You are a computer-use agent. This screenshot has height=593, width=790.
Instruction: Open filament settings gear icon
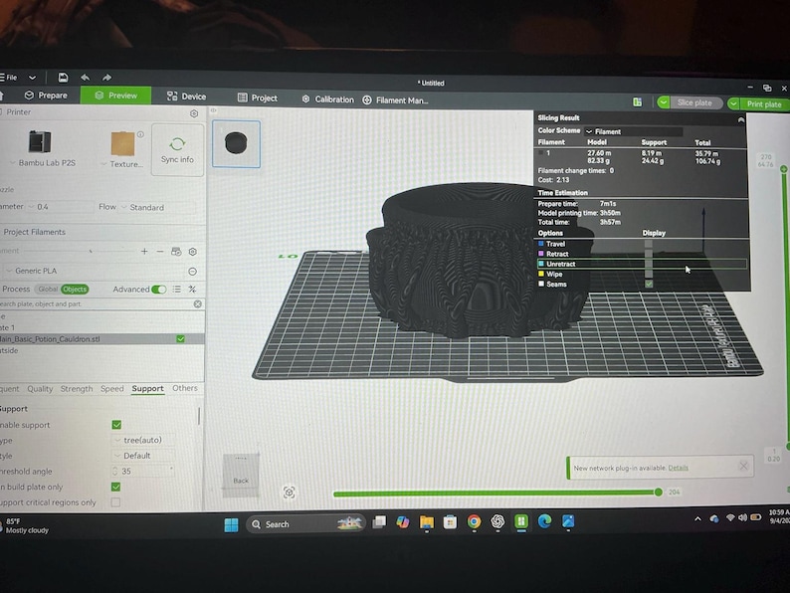[192, 252]
